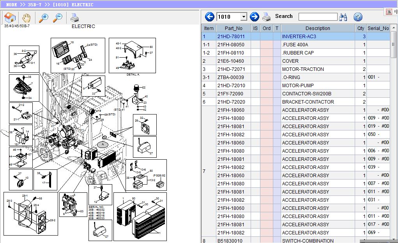
Task: Go to previous section with back arrow
Action: [210, 17]
